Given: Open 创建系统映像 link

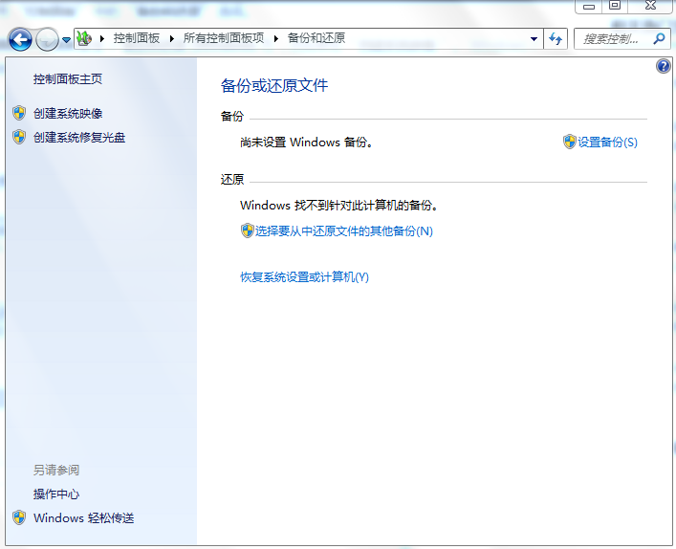Looking at the screenshot, I should [x=68, y=114].
